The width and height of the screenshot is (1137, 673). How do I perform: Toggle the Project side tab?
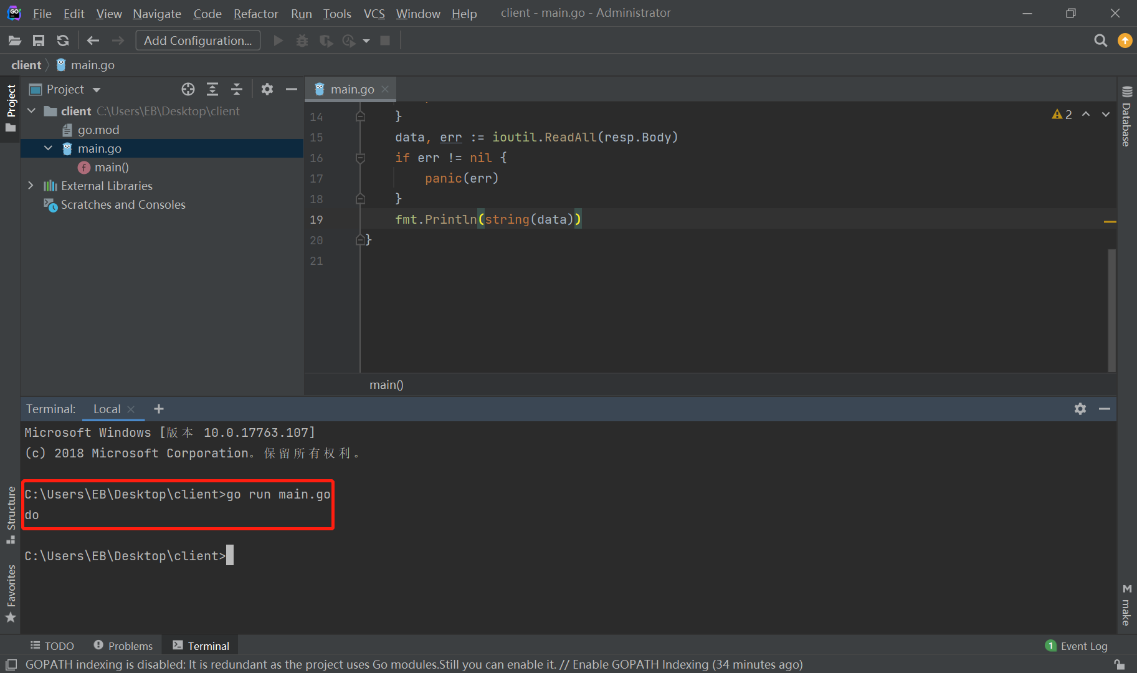pos(11,108)
